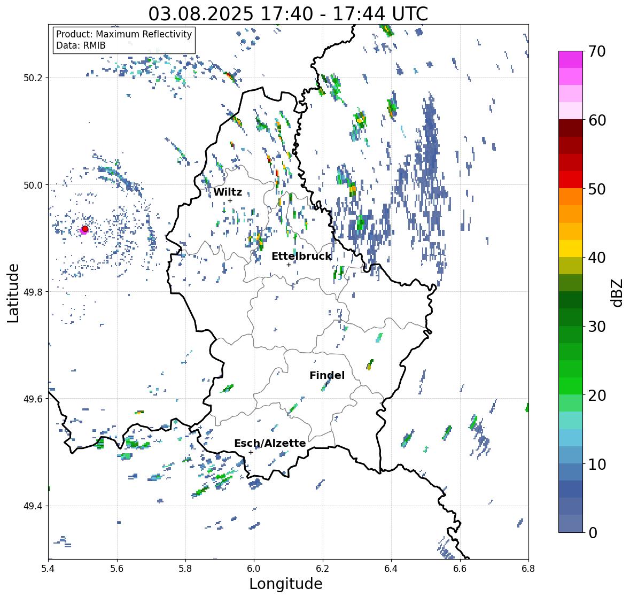This screenshot has height=597, width=630.
Task: Click the colorbar tick label 20
Action: (597, 396)
